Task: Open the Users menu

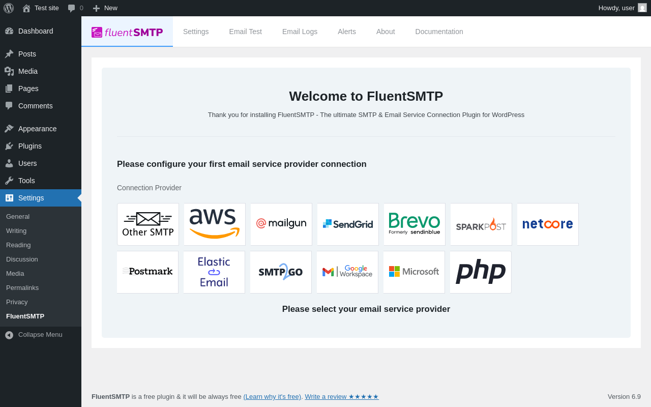Action: point(41,163)
